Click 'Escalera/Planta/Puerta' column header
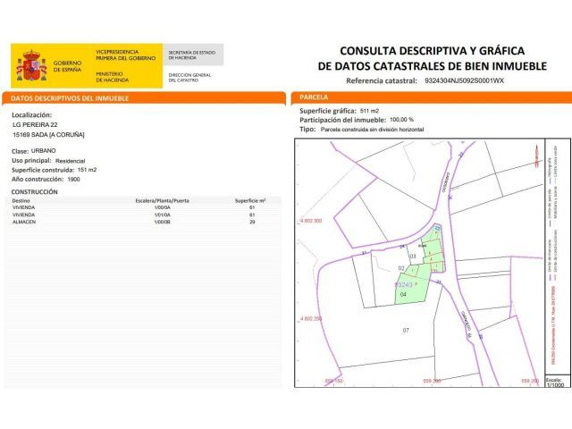This screenshot has height=429, width=572. pos(163,200)
